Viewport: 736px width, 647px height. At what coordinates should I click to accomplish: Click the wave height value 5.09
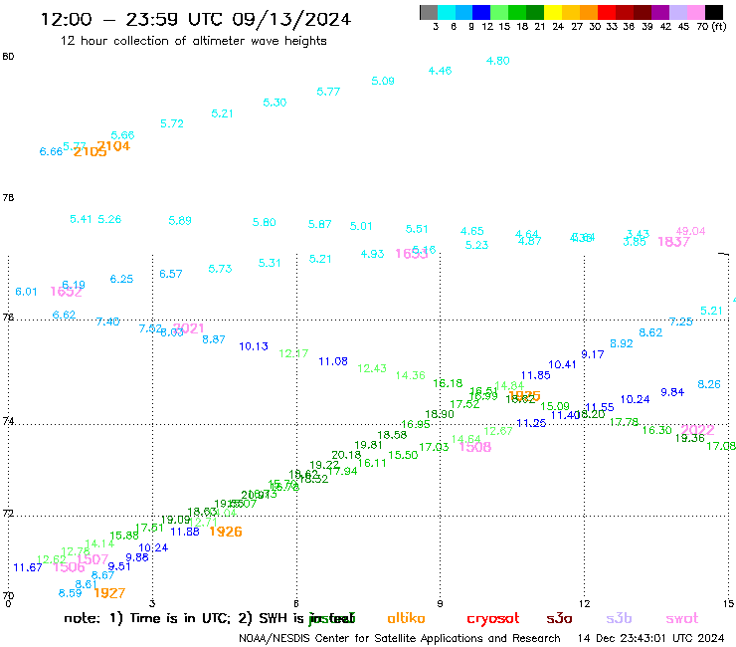pos(383,81)
